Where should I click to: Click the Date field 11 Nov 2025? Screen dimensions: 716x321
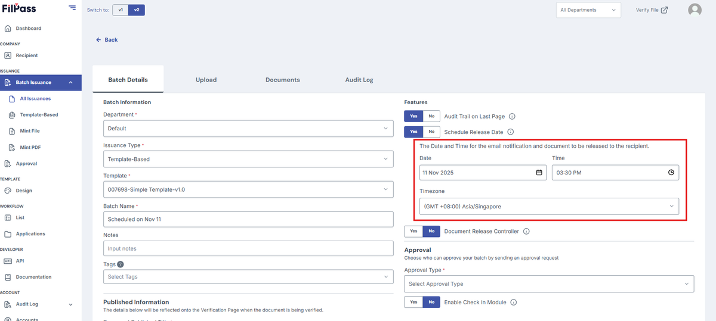pyautogui.click(x=483, y=172)
